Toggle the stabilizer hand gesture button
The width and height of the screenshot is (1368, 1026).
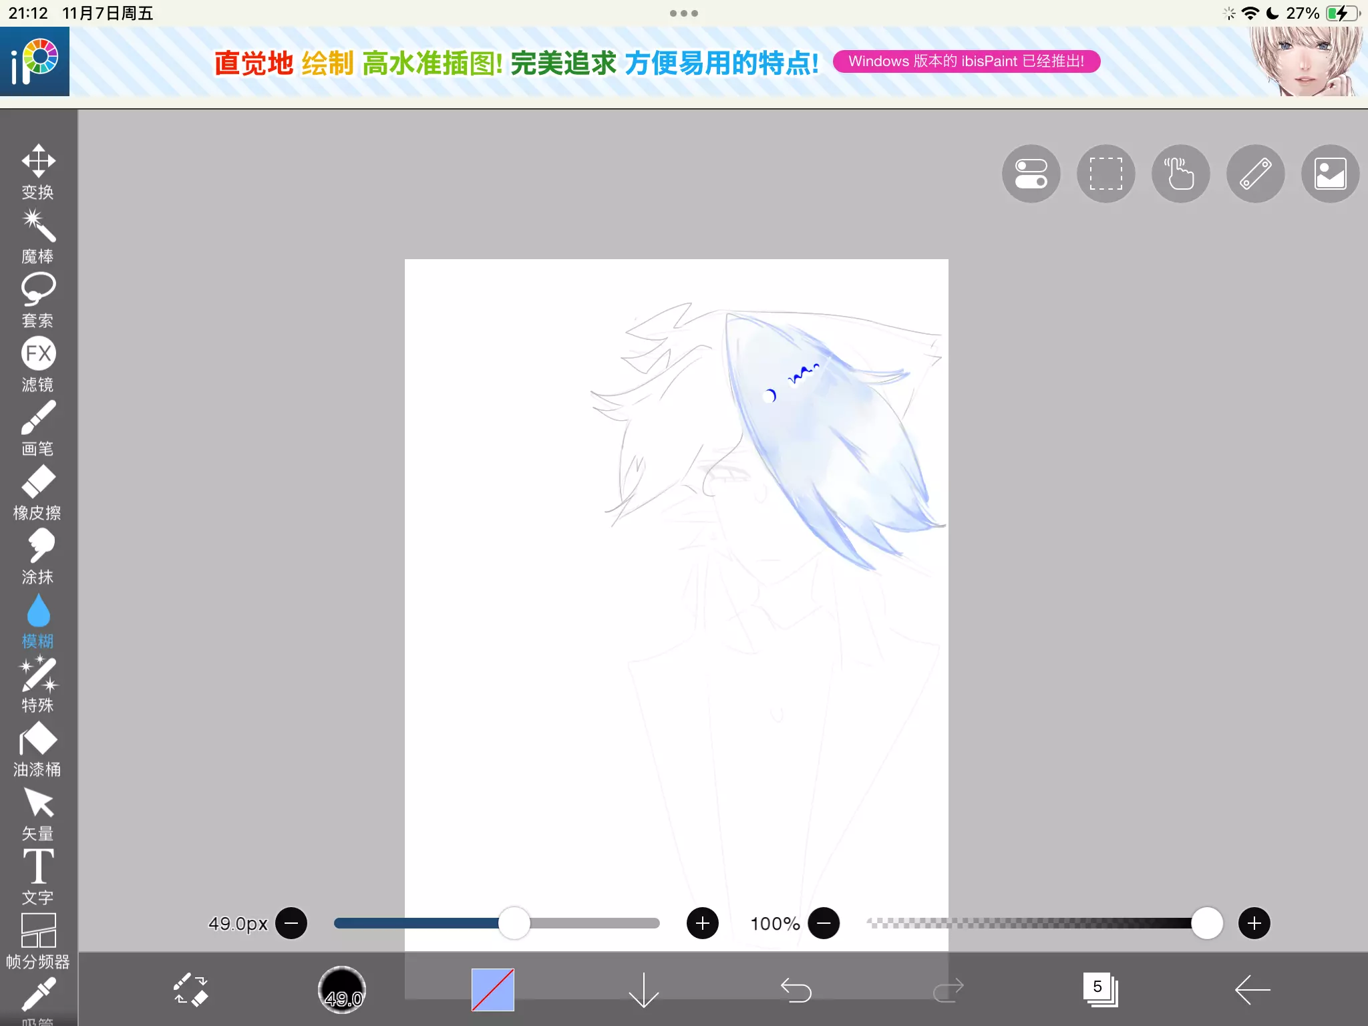click(x=1180, y=174)
